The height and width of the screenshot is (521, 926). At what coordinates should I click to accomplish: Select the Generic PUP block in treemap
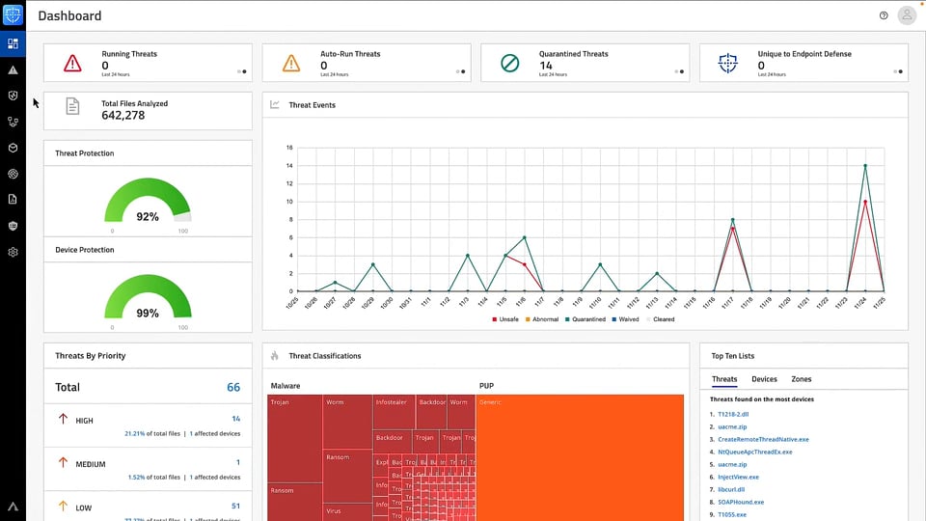pyautogui.click(x=580, y=453)
